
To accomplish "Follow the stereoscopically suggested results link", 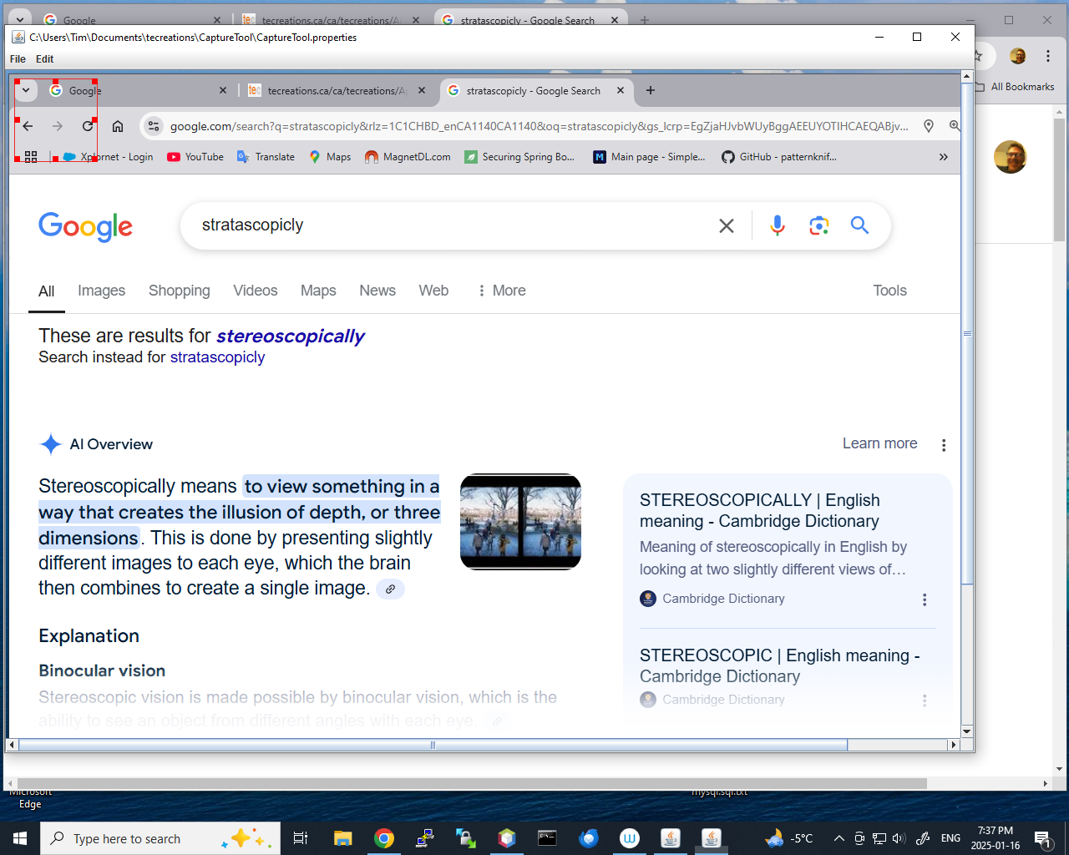I will [x=291, y=336].
